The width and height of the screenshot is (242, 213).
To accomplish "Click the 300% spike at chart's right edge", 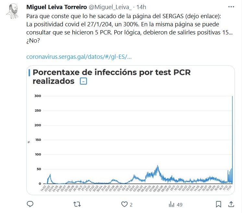I will click(232, 97).
